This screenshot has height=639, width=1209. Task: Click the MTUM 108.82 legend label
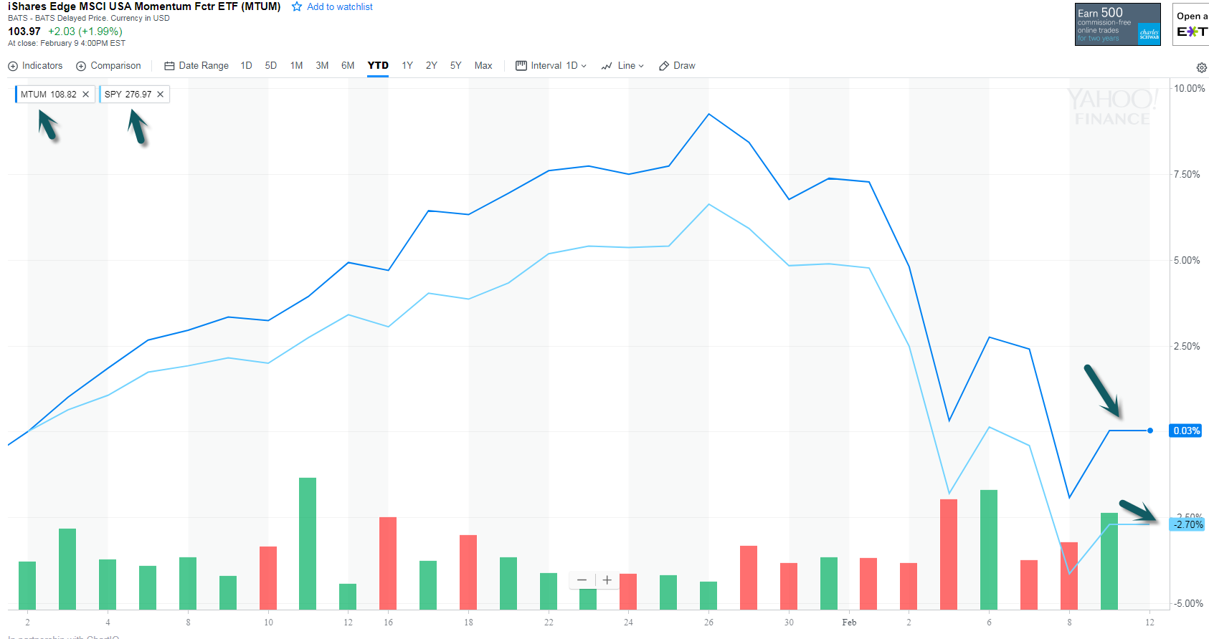tap(48, 94)
